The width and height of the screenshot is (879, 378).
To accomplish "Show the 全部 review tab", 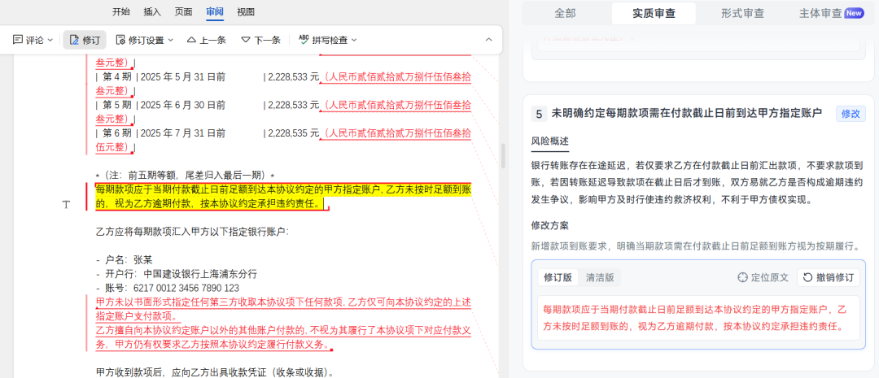I will (x=565, y=14).
